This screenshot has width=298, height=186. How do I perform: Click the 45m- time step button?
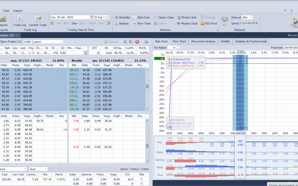click(66, 23)
